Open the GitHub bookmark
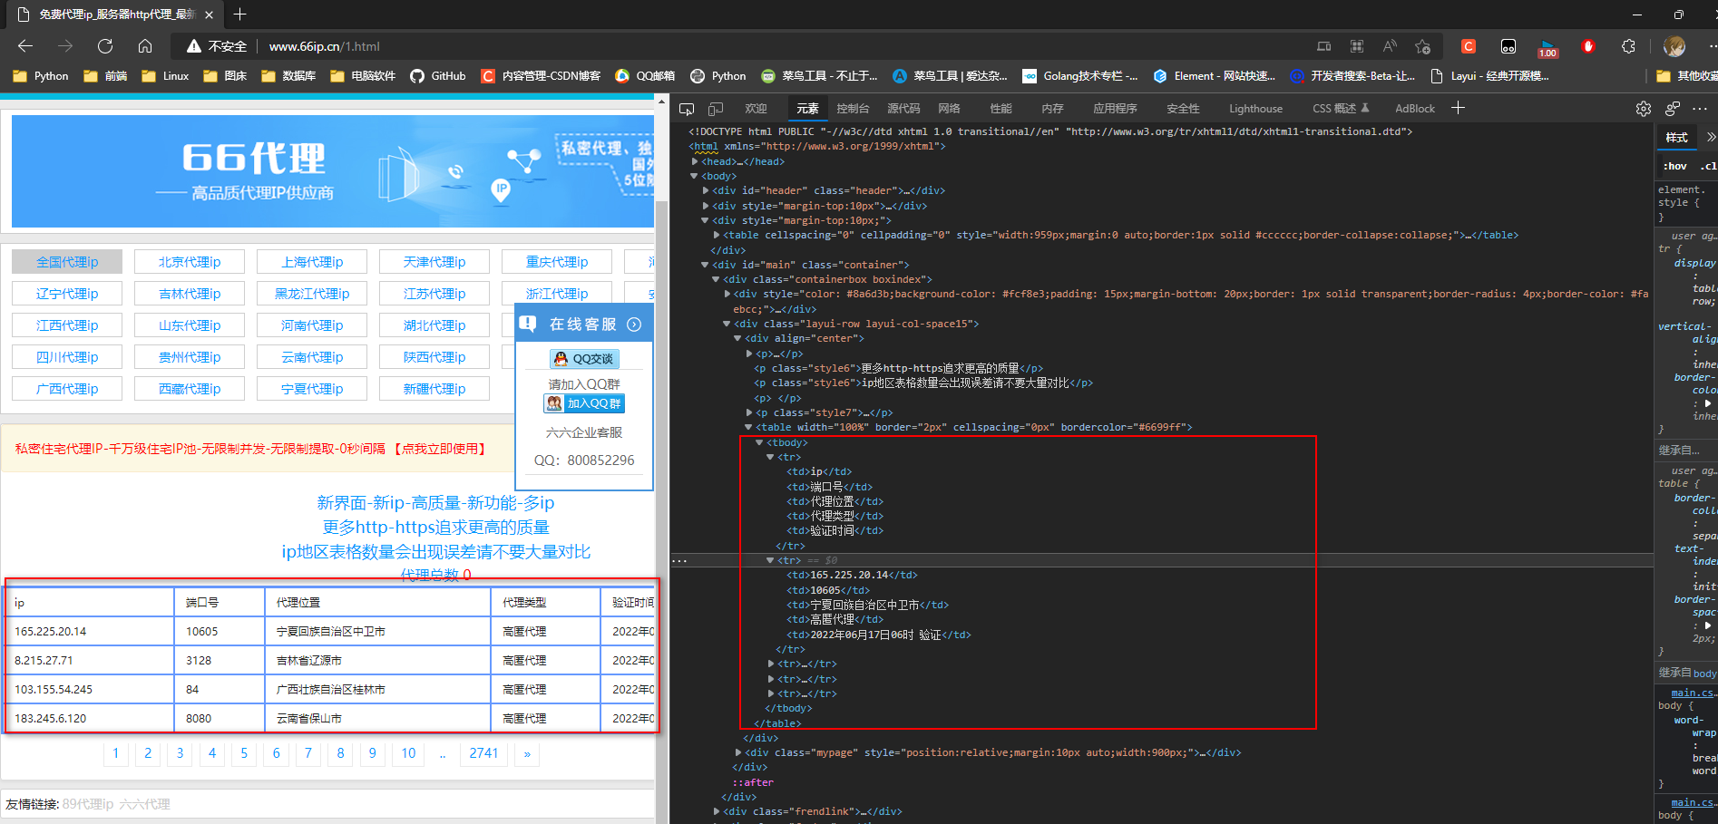Image resolution: width=1718 pixels, height=824 pixels. [438, 76]
